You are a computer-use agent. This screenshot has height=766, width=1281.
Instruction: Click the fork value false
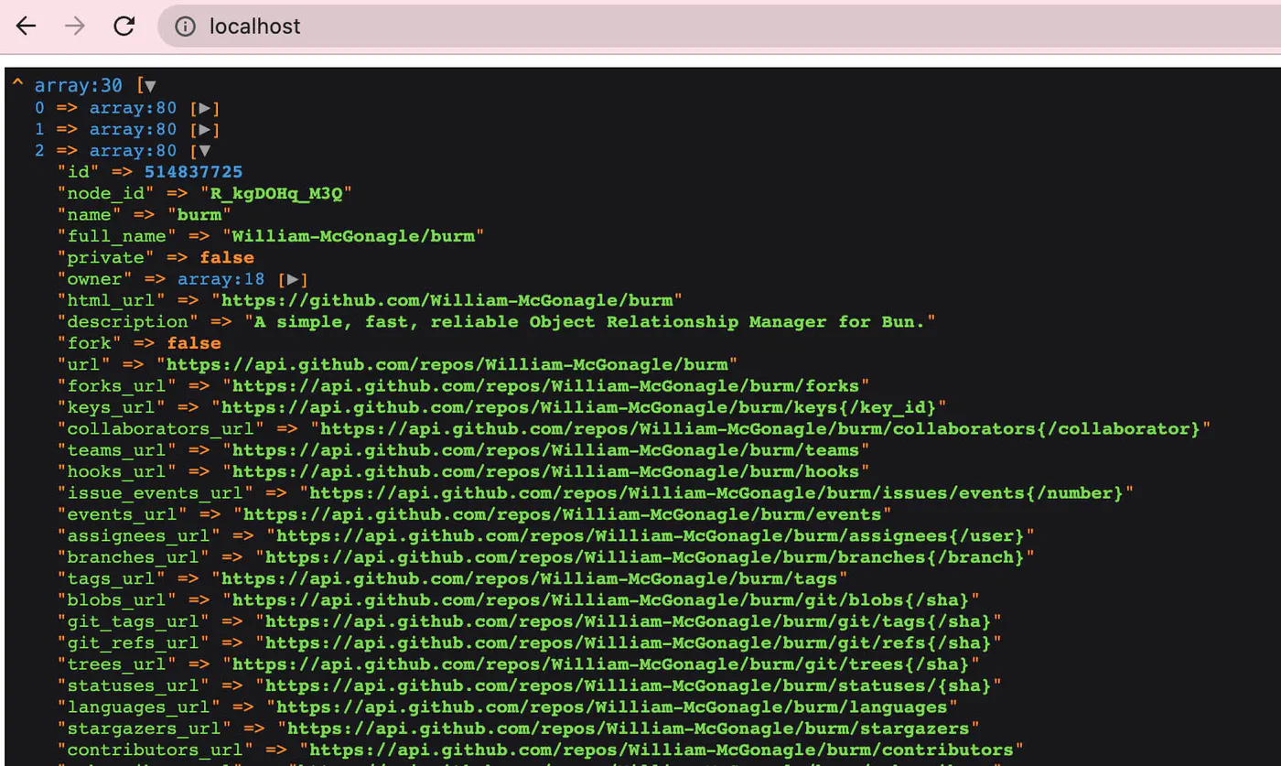pos(194,343)
